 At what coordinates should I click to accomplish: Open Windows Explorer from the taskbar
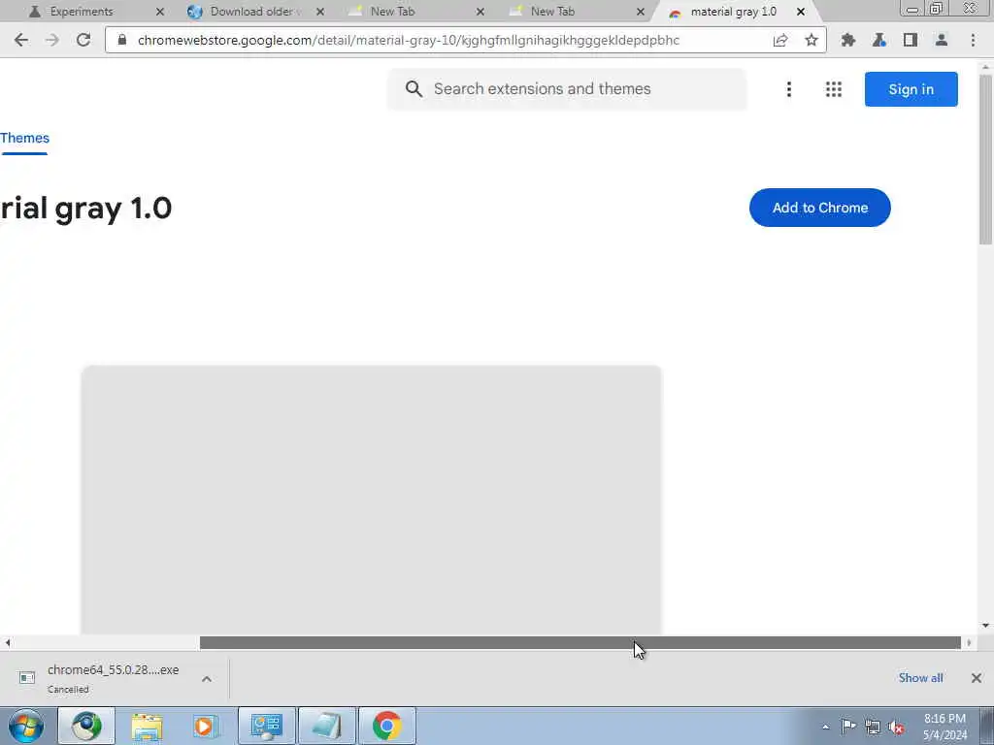(x=148, y=726)
